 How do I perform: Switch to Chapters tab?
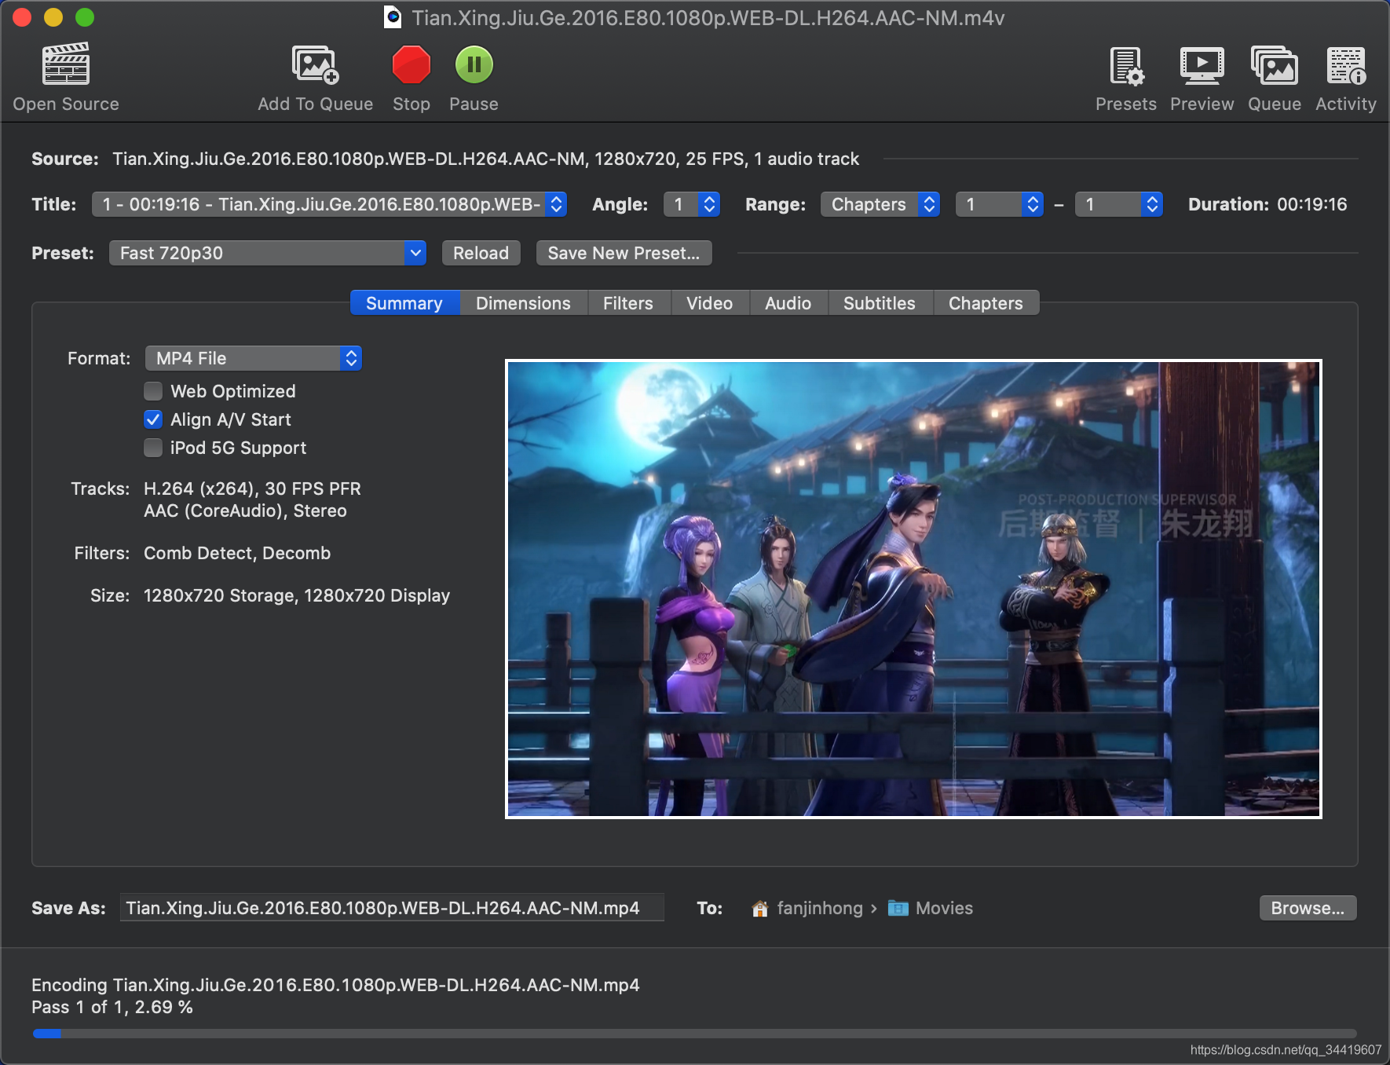[x=986, y=303]
